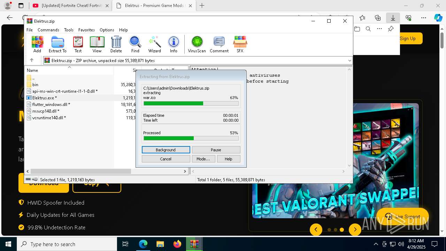Viewport: 446px width, 251px height.
Task: Open the Commands menu
Action: [48, 30]
